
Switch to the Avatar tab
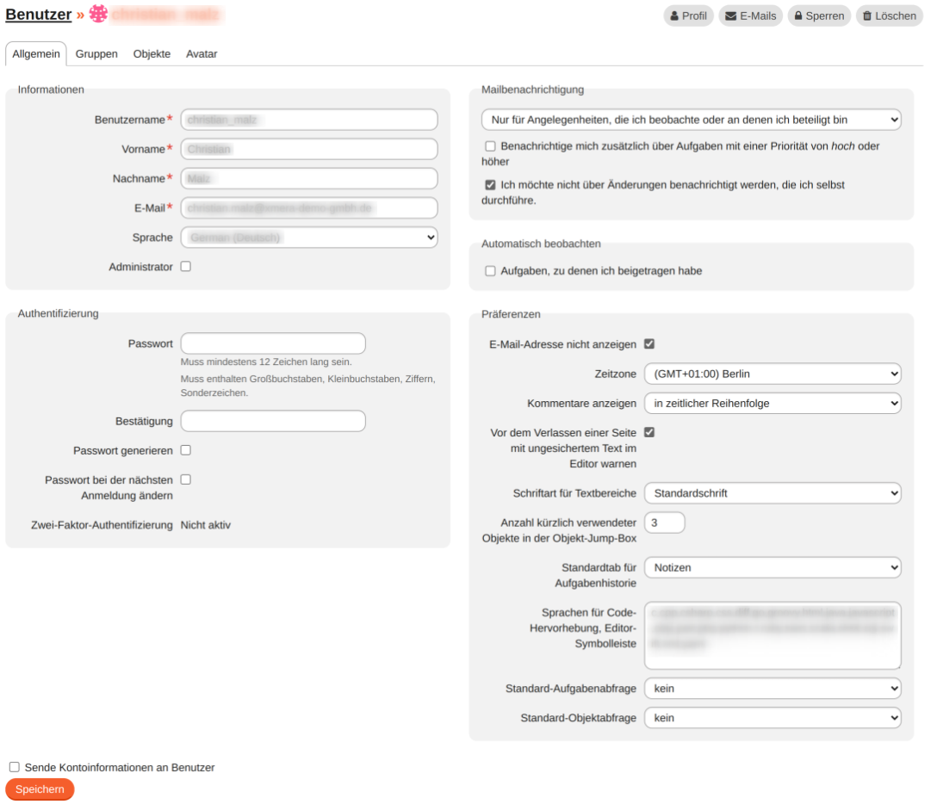click(202, 53)
